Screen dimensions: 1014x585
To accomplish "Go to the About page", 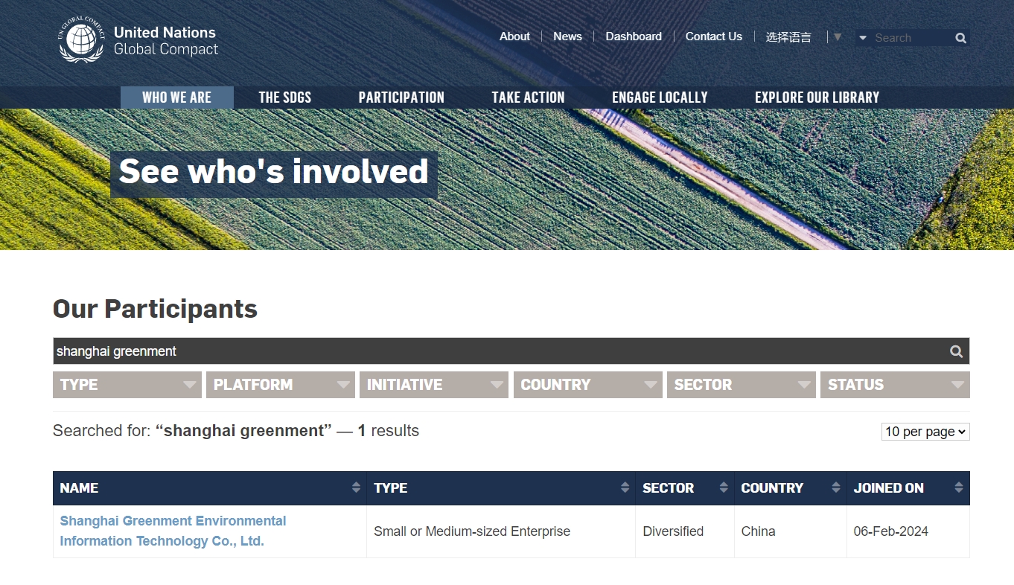I will coord(514,36).
